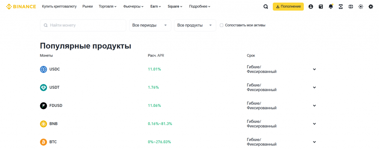Click the app download icon
This screenshot has width=379, height=149.
point(341,7)
